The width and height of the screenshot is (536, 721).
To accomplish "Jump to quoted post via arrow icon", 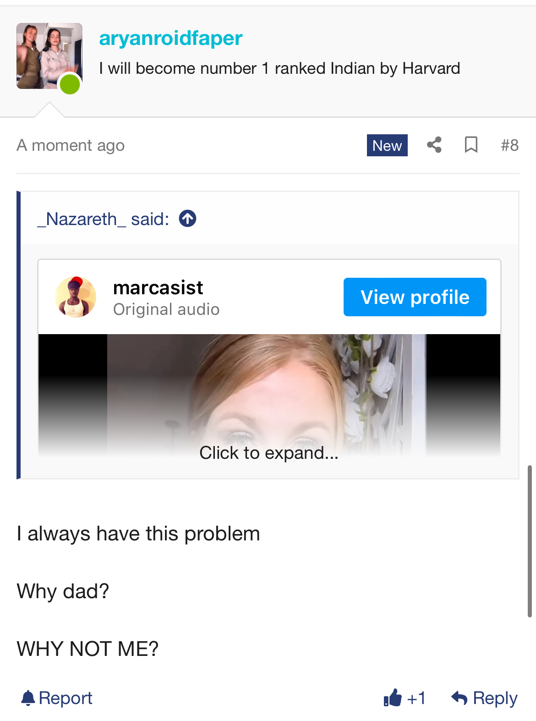I will (187, 219).
